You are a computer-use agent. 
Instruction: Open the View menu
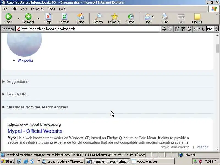pyautogui.click(x=24, y=9)
